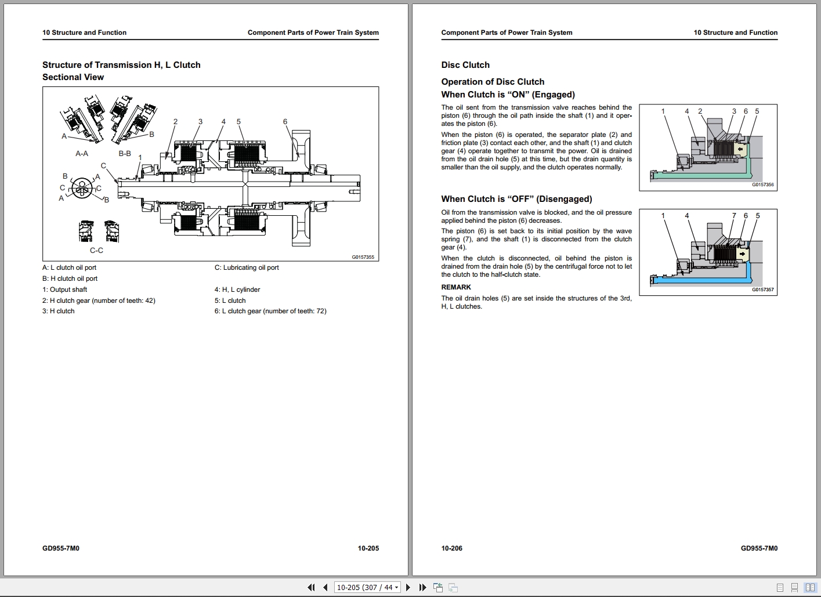Open the page number dropdown arrow
This screenshot has height=597, width=821.
(x=397, y=588)
